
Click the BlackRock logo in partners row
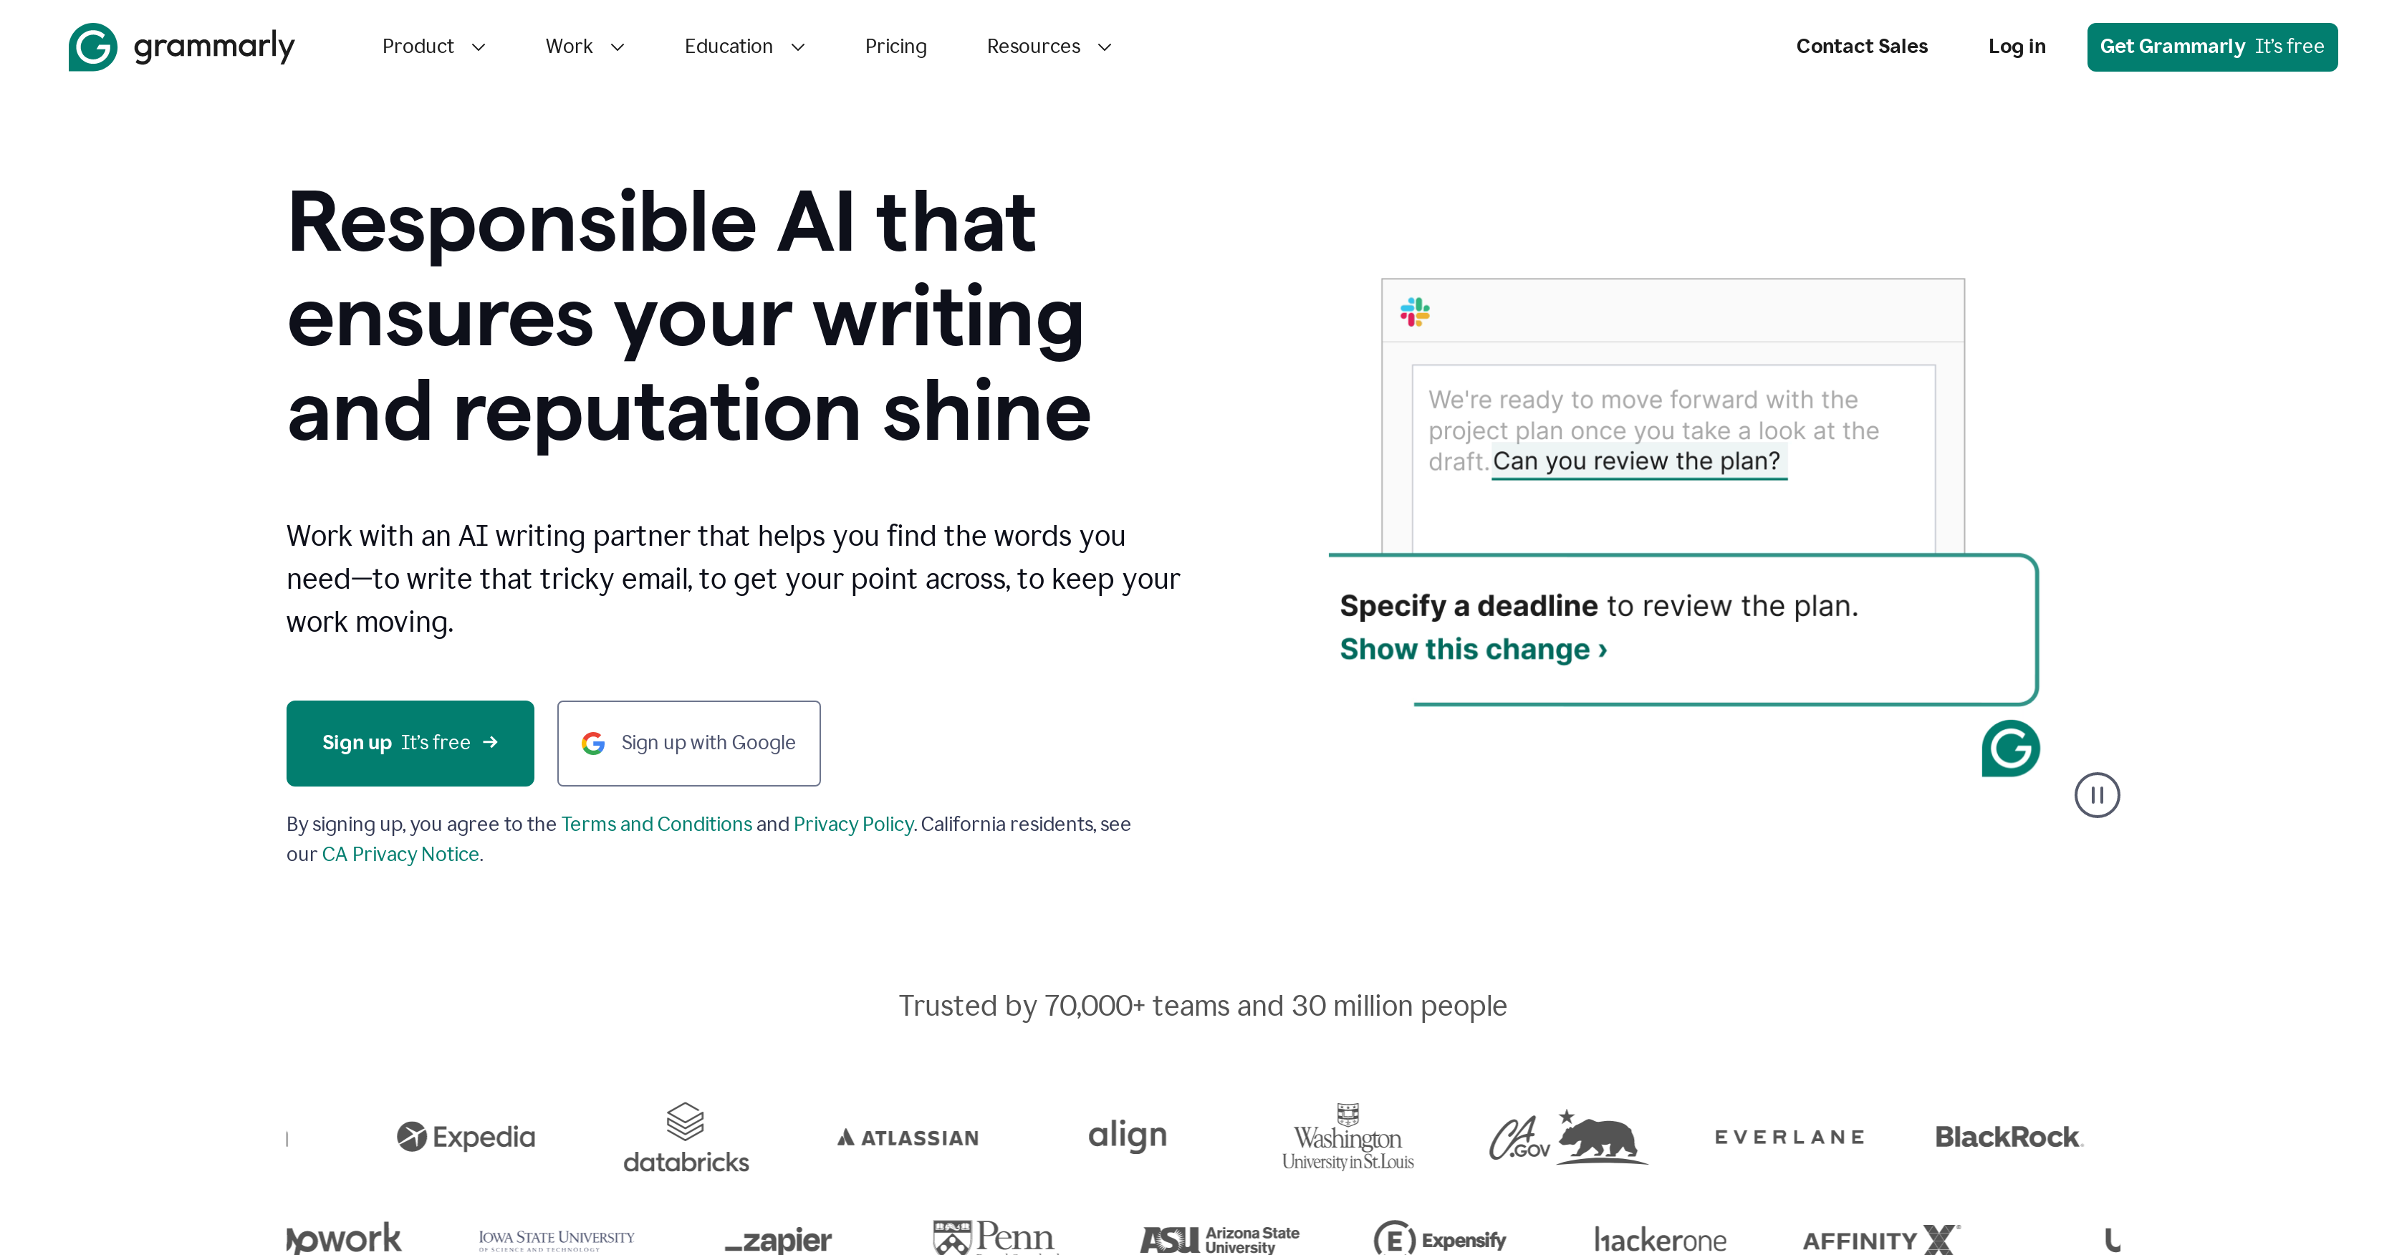click(x=2009, y=1135)
